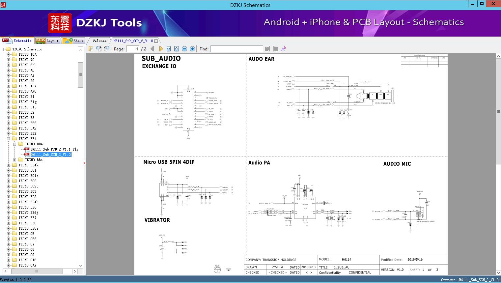Click TECNO BA2 in the tree
The width and height of the screenshot is (501, 283).
point(27,128)
